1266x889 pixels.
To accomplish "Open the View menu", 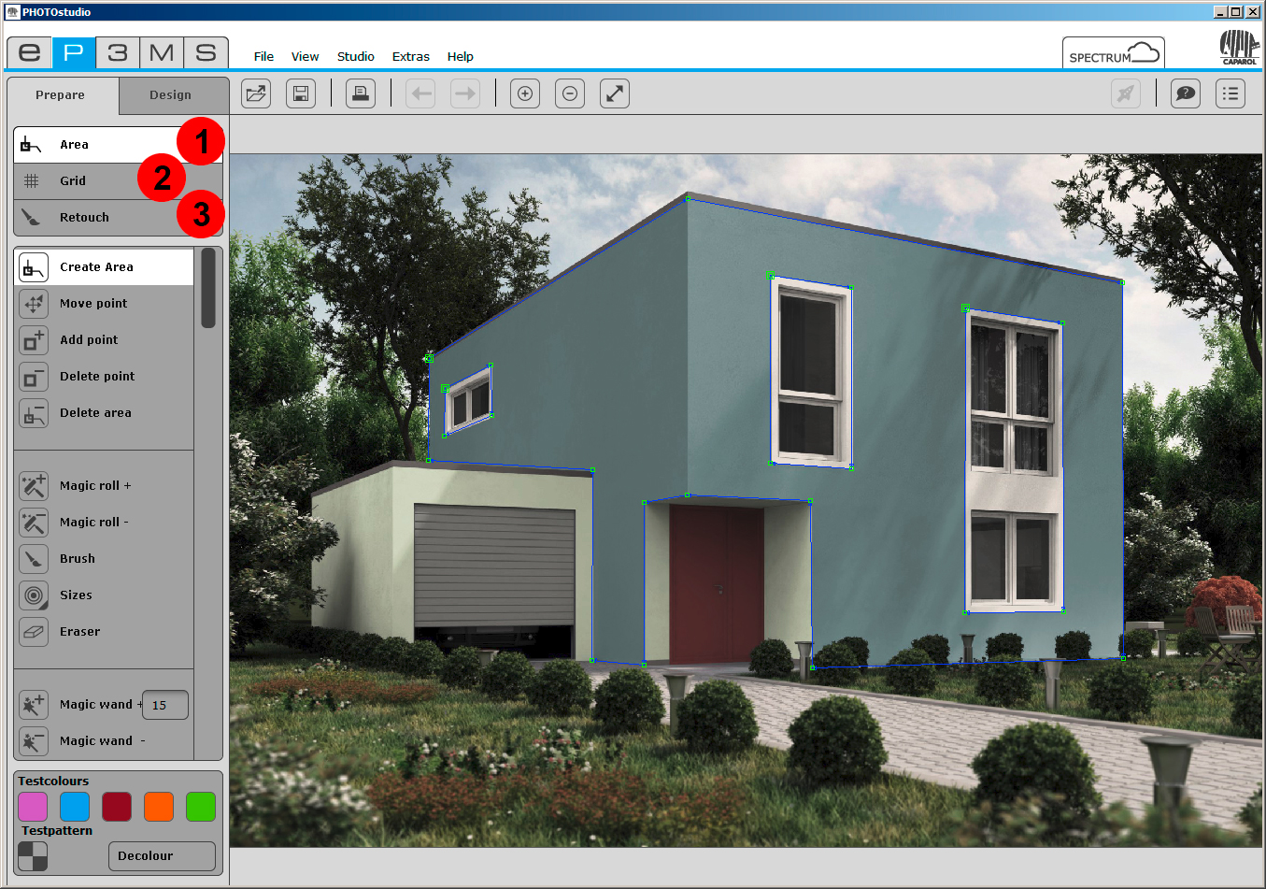I will point(305,57).
